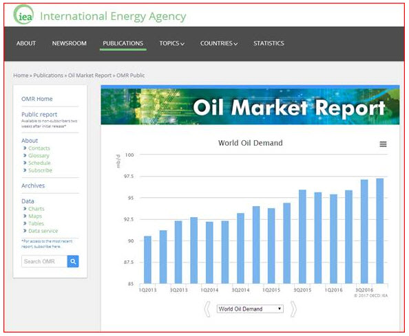Open the STATISTICS nav item
The width and height of the screenshot is (409, 336).
(269, 43)
